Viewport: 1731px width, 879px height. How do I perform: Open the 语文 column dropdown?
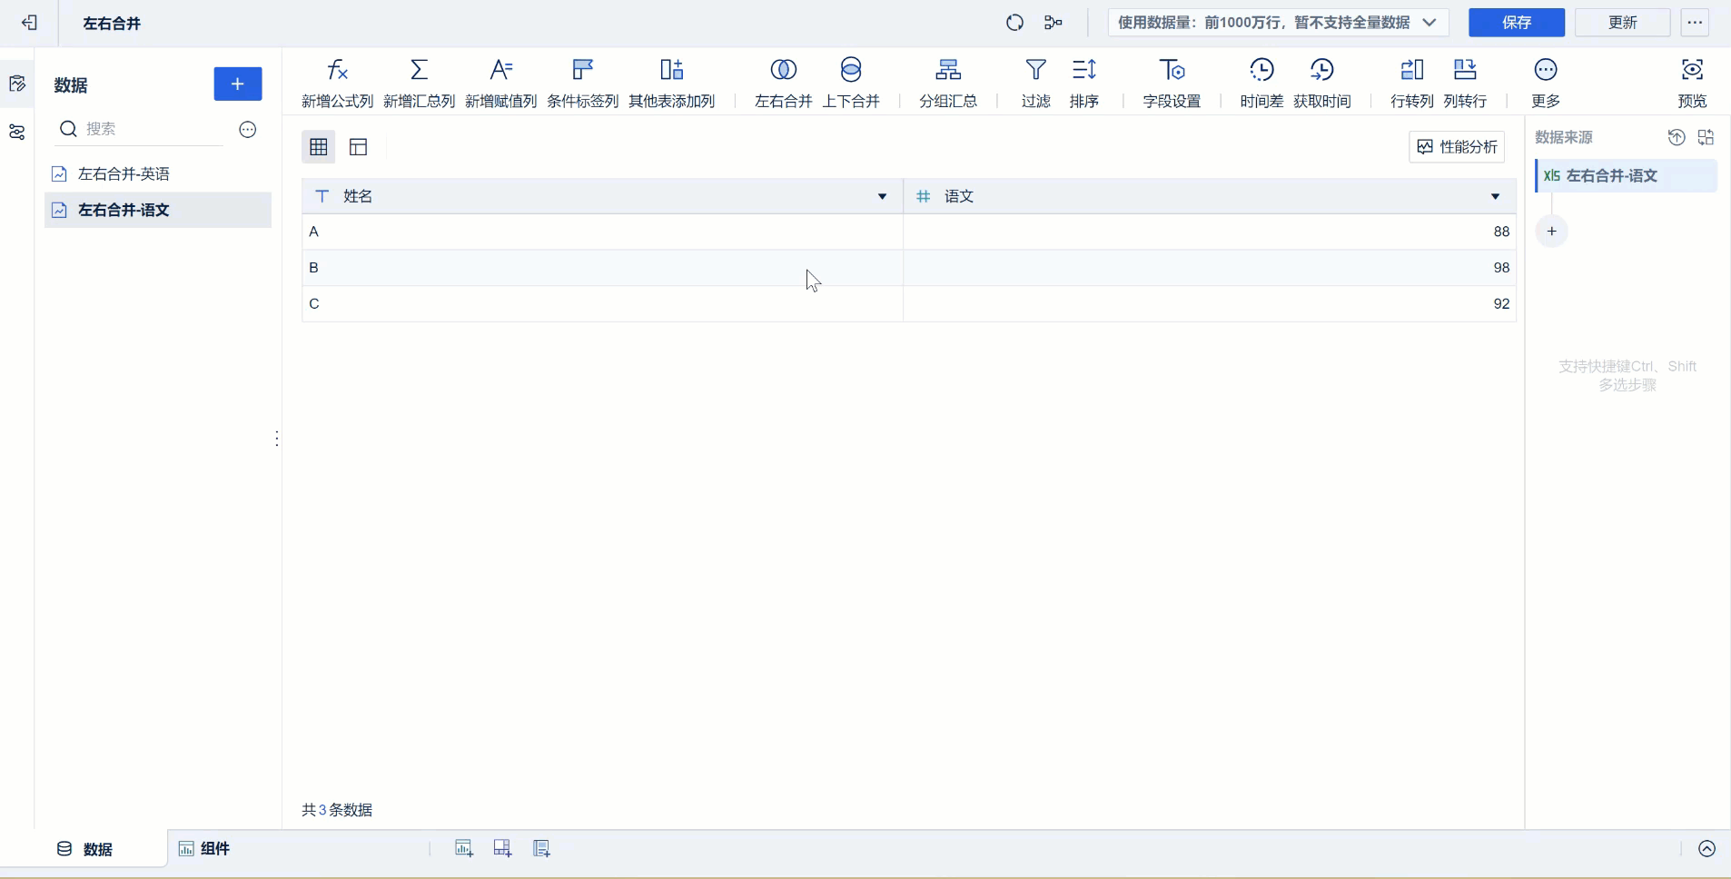pos(1495,196)
